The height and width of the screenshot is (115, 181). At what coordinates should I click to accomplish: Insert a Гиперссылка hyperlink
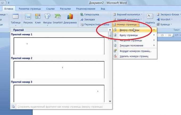pos(90,15)
